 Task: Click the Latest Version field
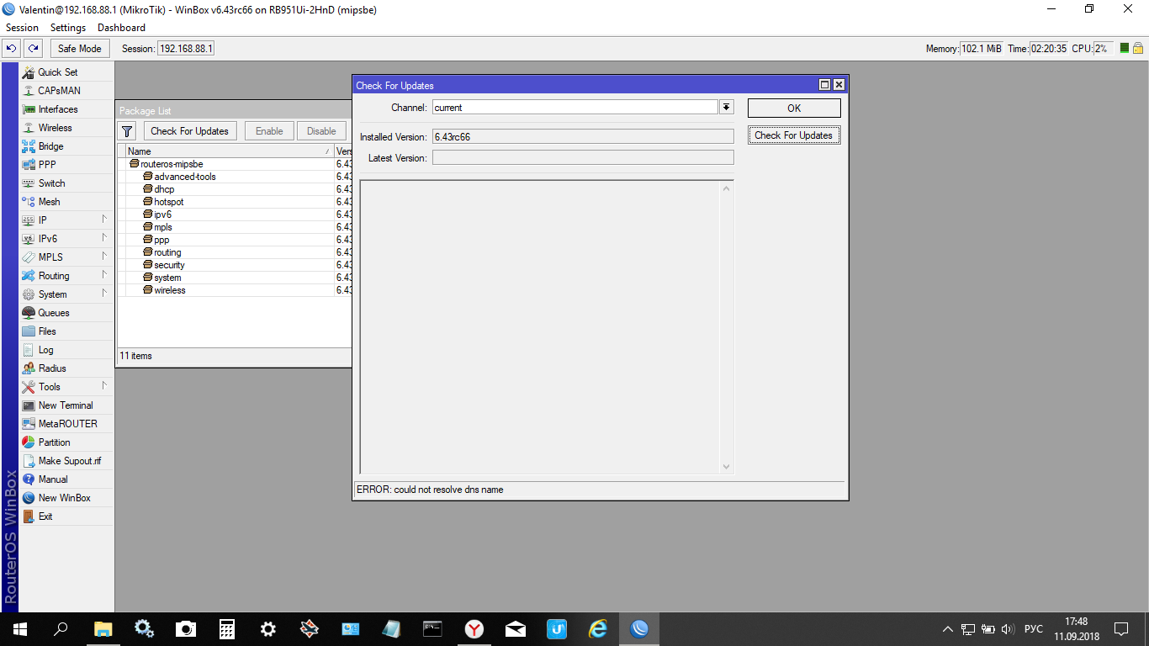click(x=583, y=158)
